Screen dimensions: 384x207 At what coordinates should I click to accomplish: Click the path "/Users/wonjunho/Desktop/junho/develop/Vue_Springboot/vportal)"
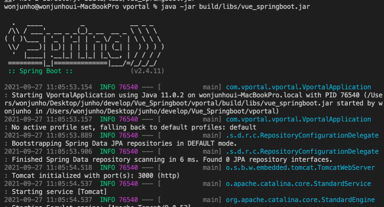pos(163,112)
